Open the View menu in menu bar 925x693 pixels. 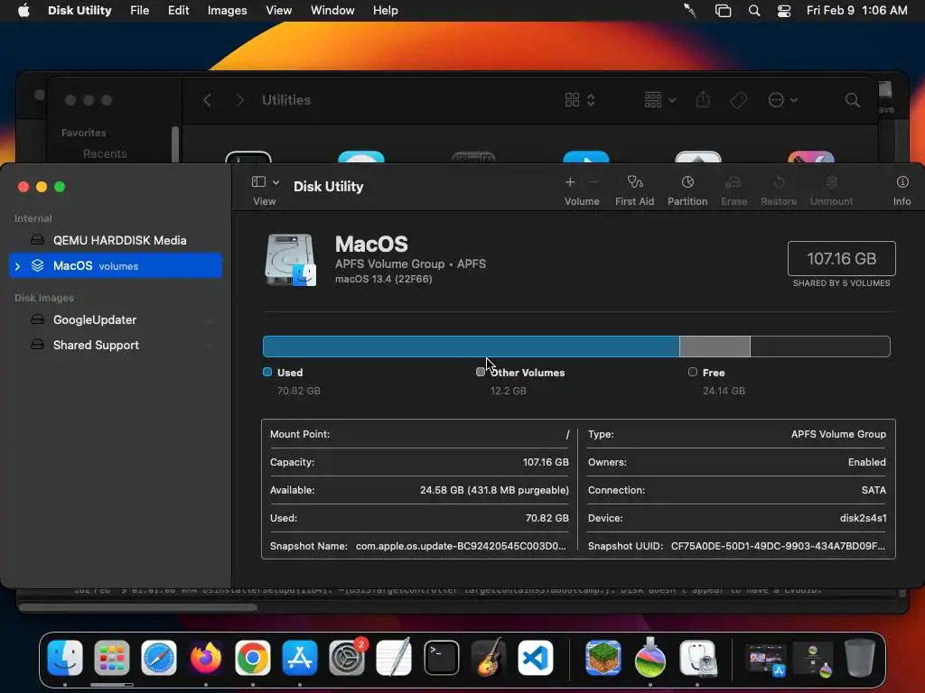(x=278, y=11)
